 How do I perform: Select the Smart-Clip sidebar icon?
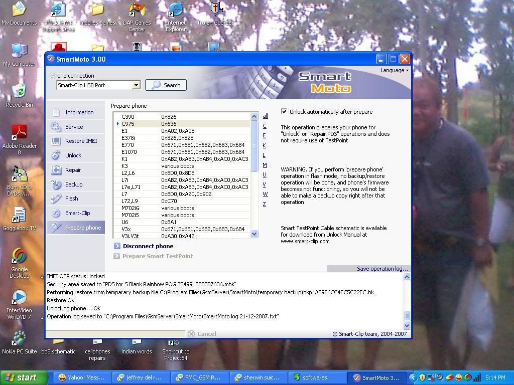pyautogui.click(x=56, y=213)
